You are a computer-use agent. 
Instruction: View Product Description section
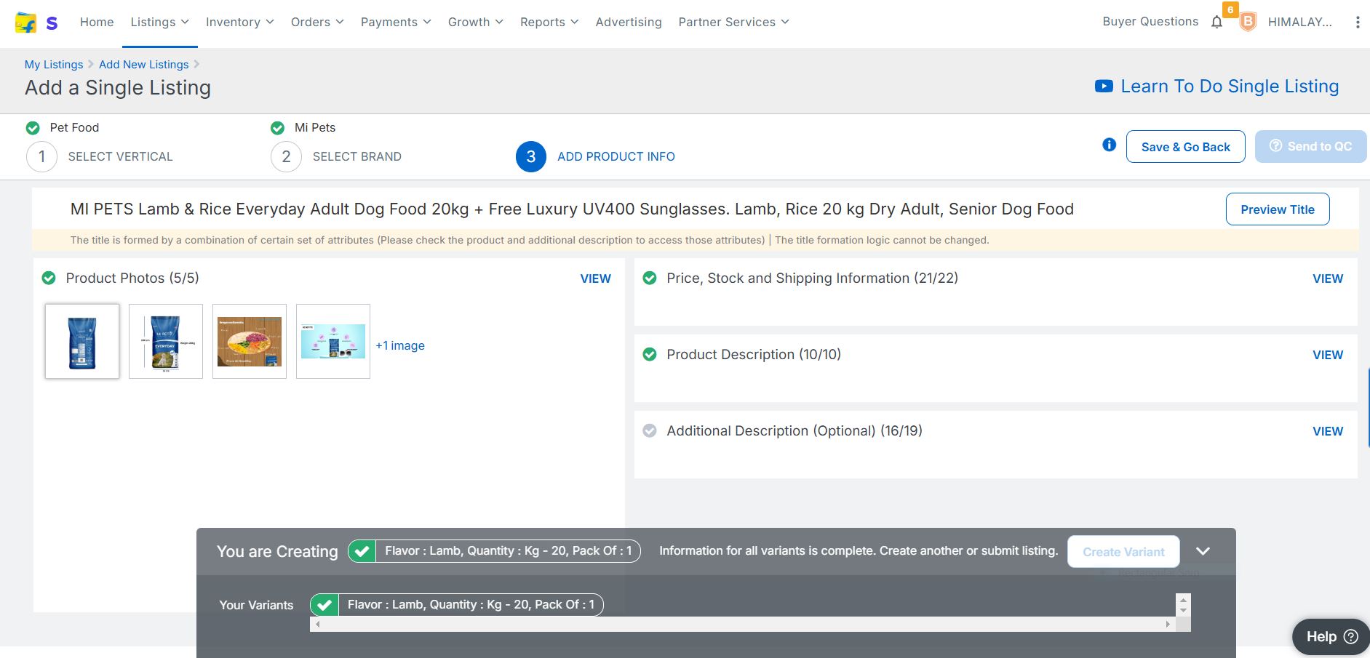coord(1328,356)
